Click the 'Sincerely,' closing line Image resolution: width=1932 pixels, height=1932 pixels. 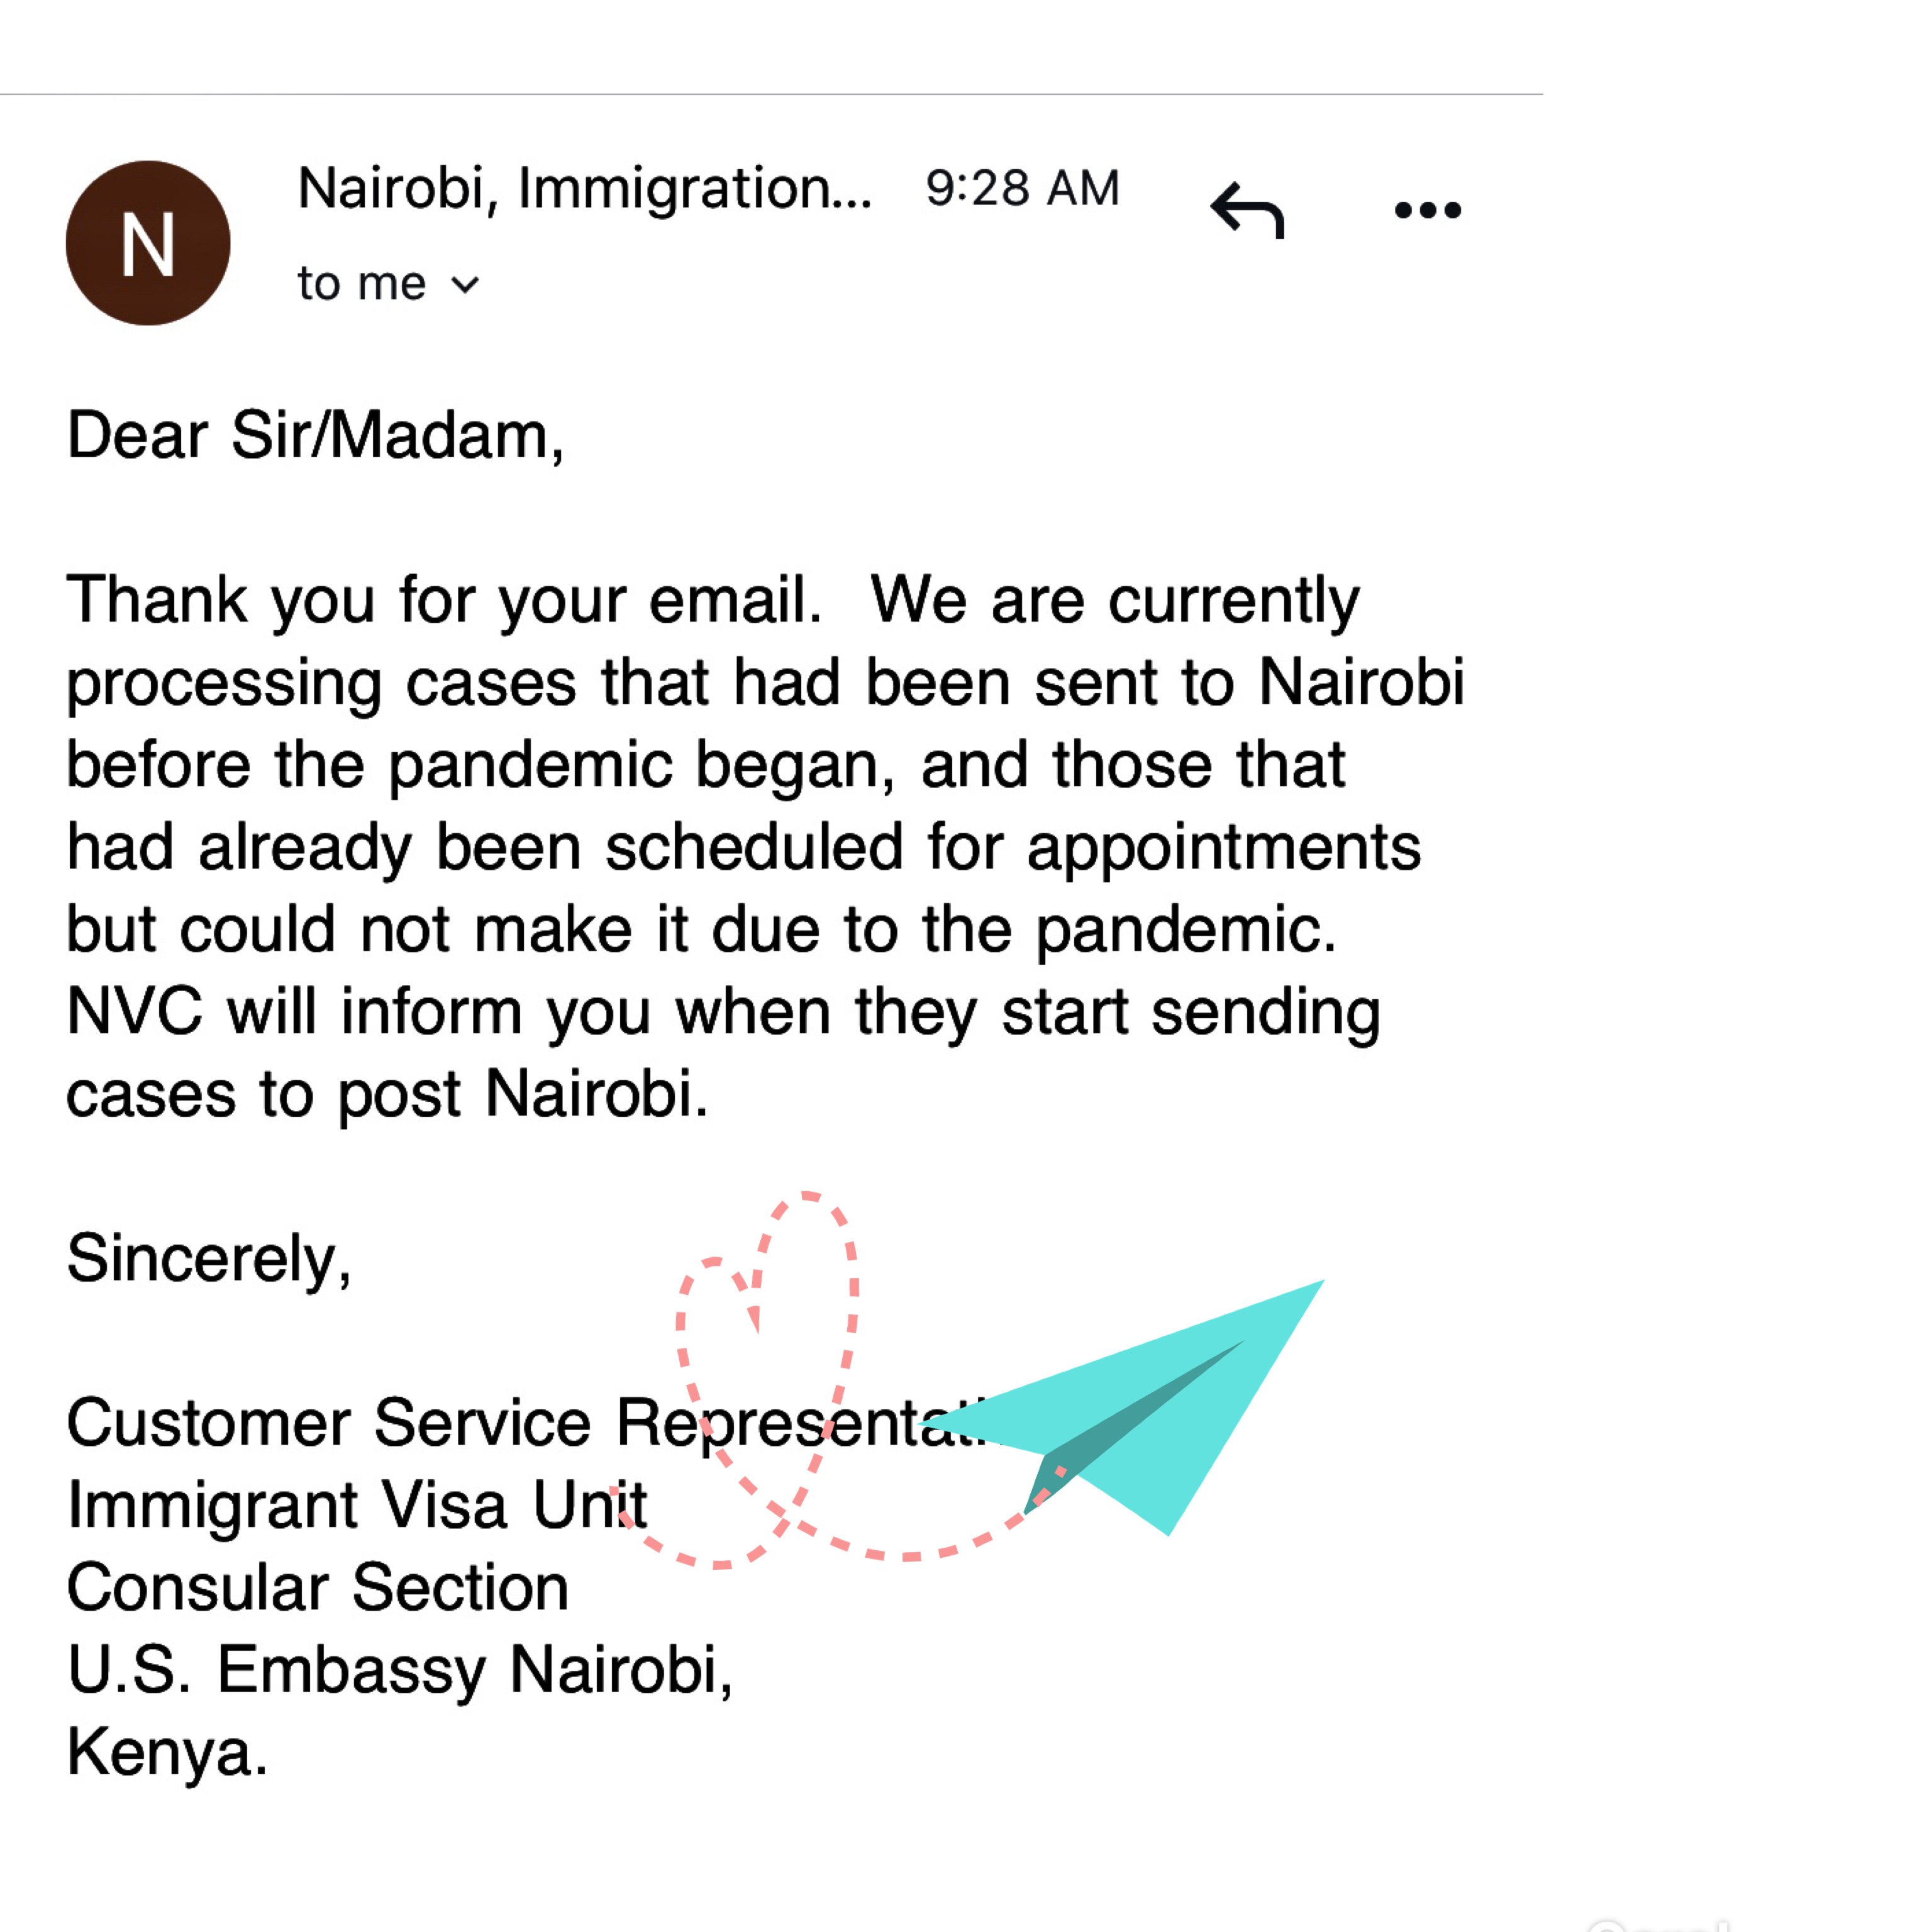[x=209, y=1259]
